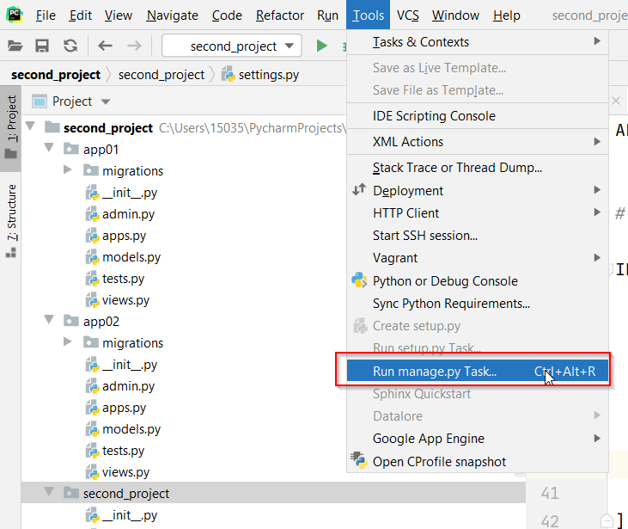Close the editor tab with X icon

(616, 101)
